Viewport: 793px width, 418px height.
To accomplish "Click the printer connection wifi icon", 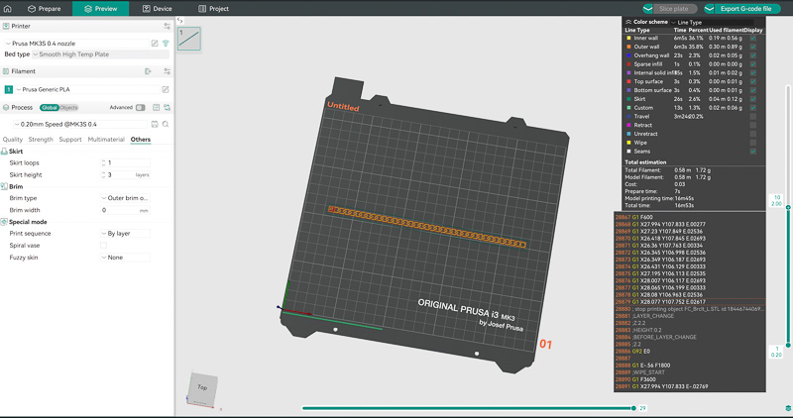I will [166, 44].
